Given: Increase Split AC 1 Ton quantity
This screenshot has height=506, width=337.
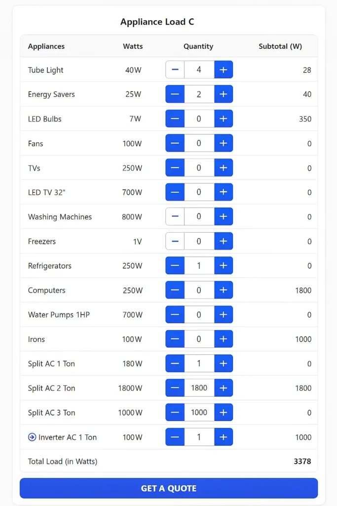Looking at the screenshot, I should point(224,363).
